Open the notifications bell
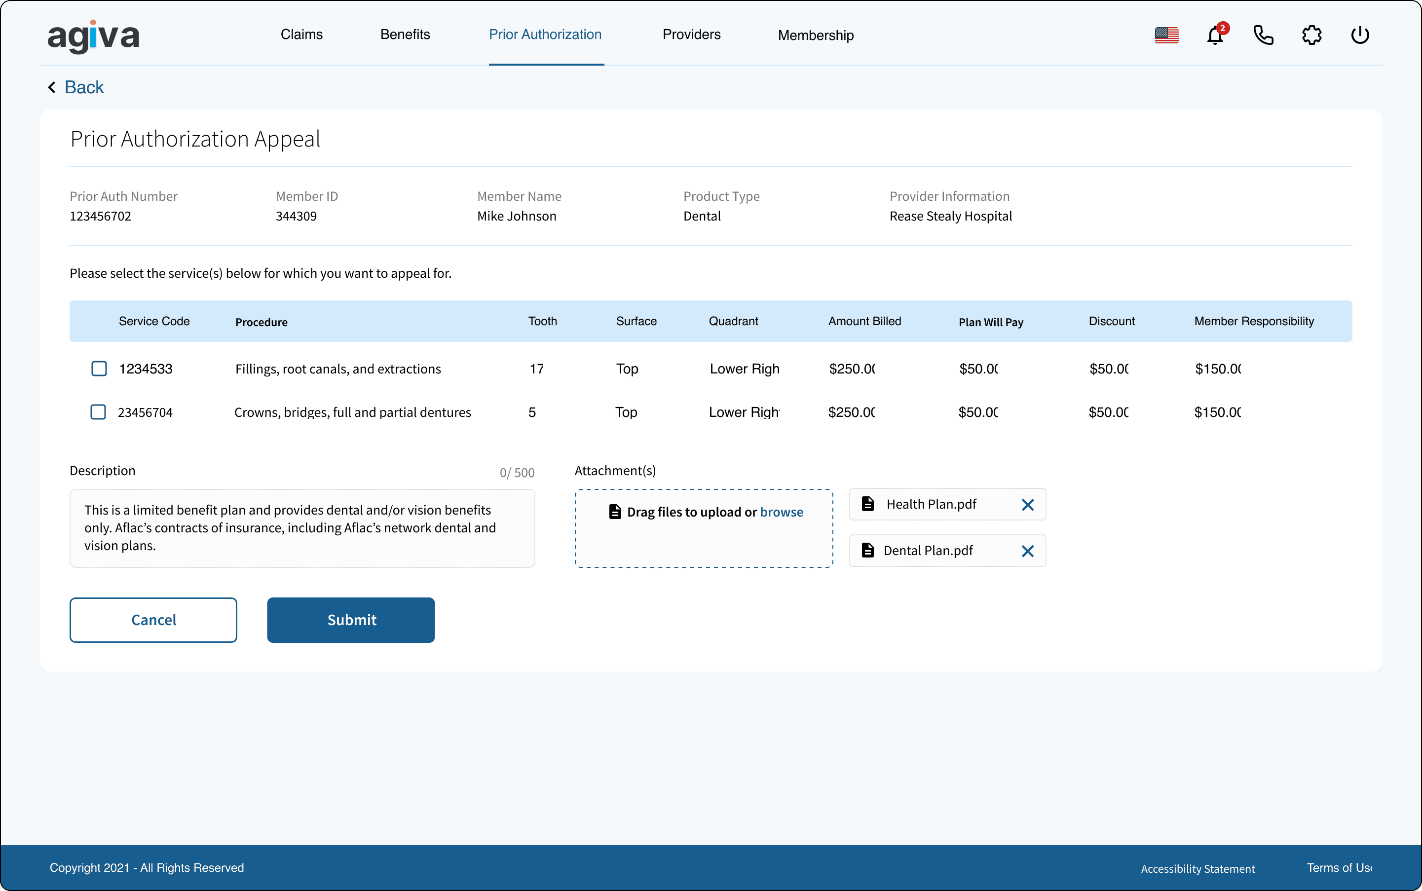 click(1215, 36)
